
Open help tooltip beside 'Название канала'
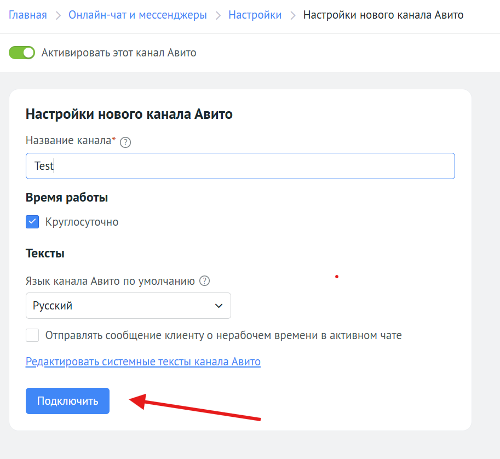point(125,142)
